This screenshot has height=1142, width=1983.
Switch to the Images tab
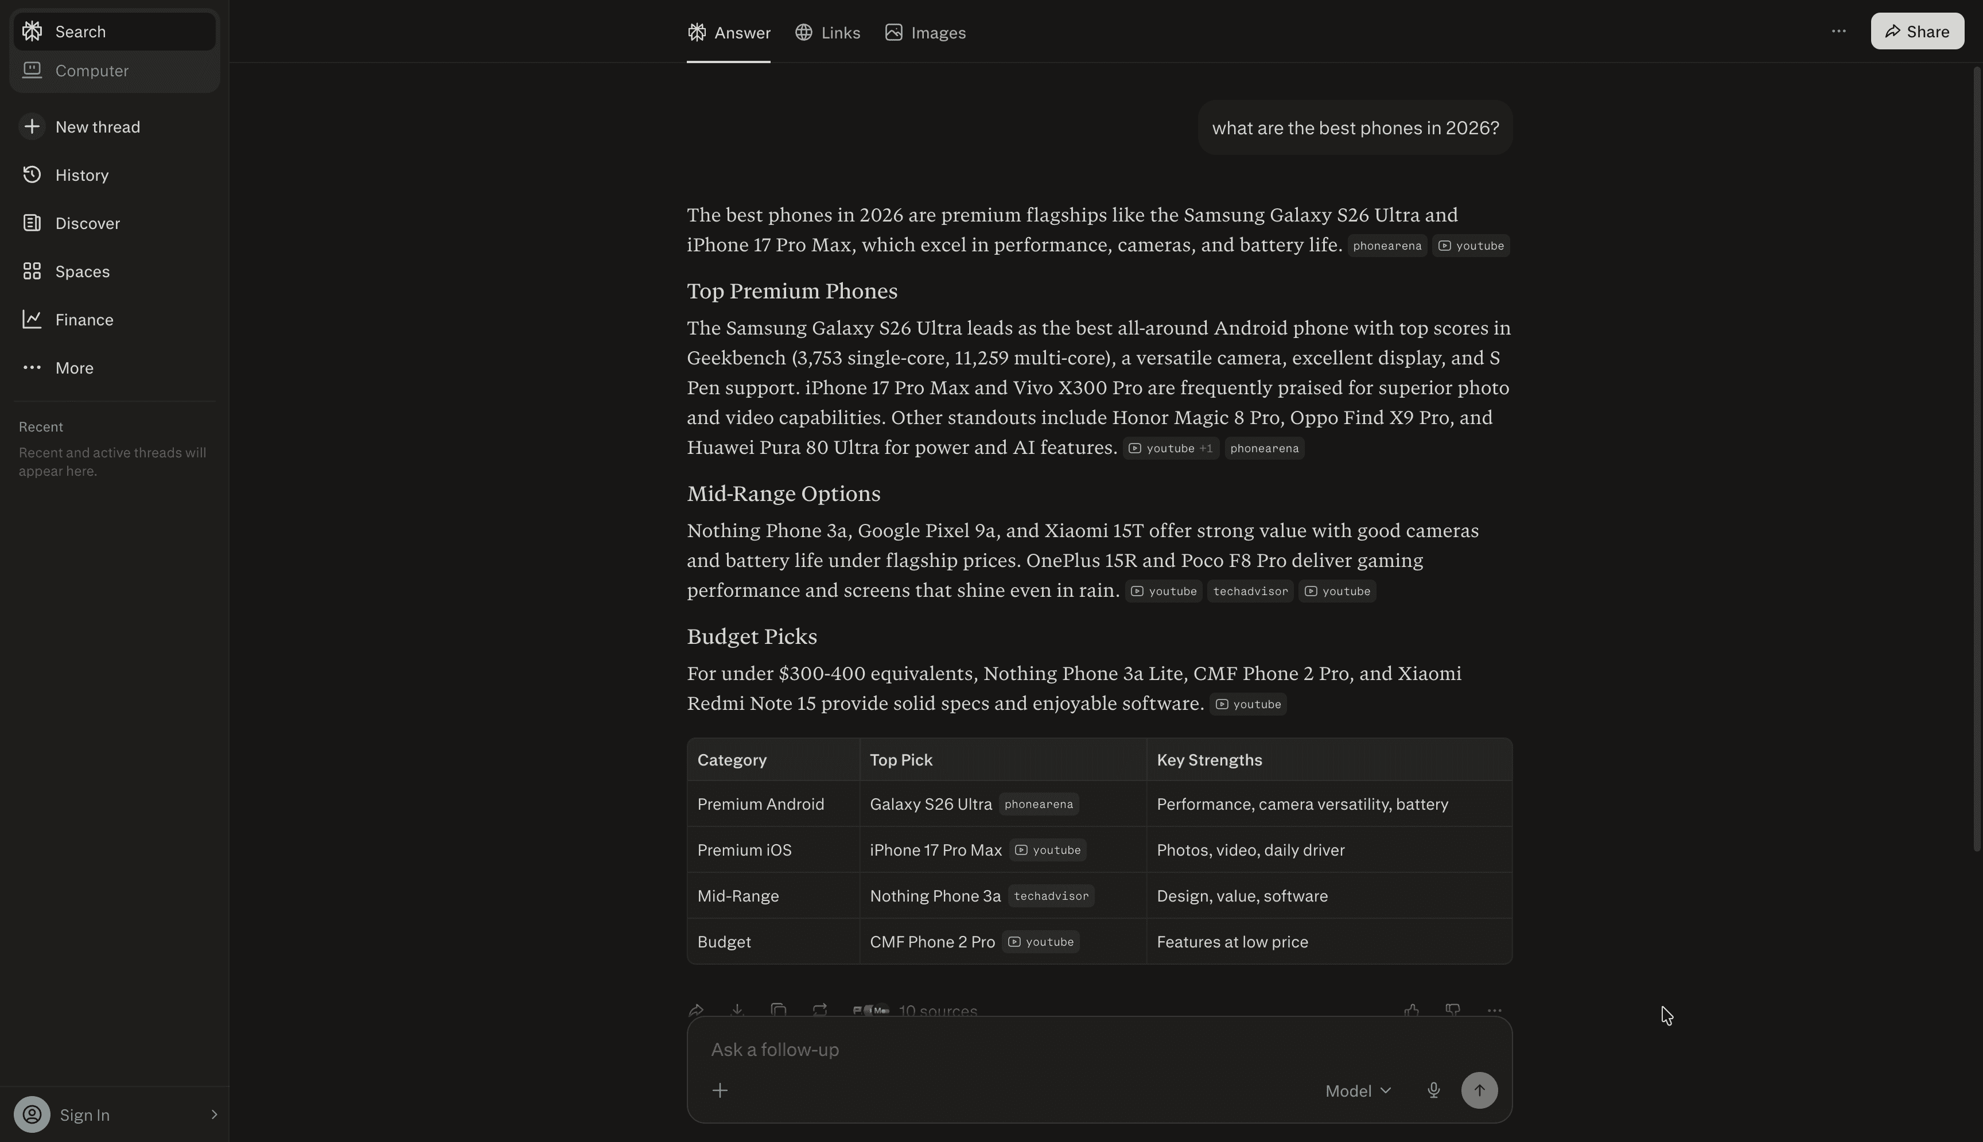click(926, 33)
